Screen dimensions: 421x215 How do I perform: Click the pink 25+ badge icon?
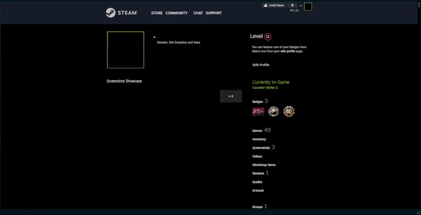[258, 111]
